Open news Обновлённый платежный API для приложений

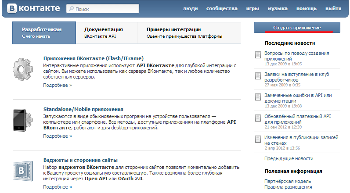(x=298, y=119)
